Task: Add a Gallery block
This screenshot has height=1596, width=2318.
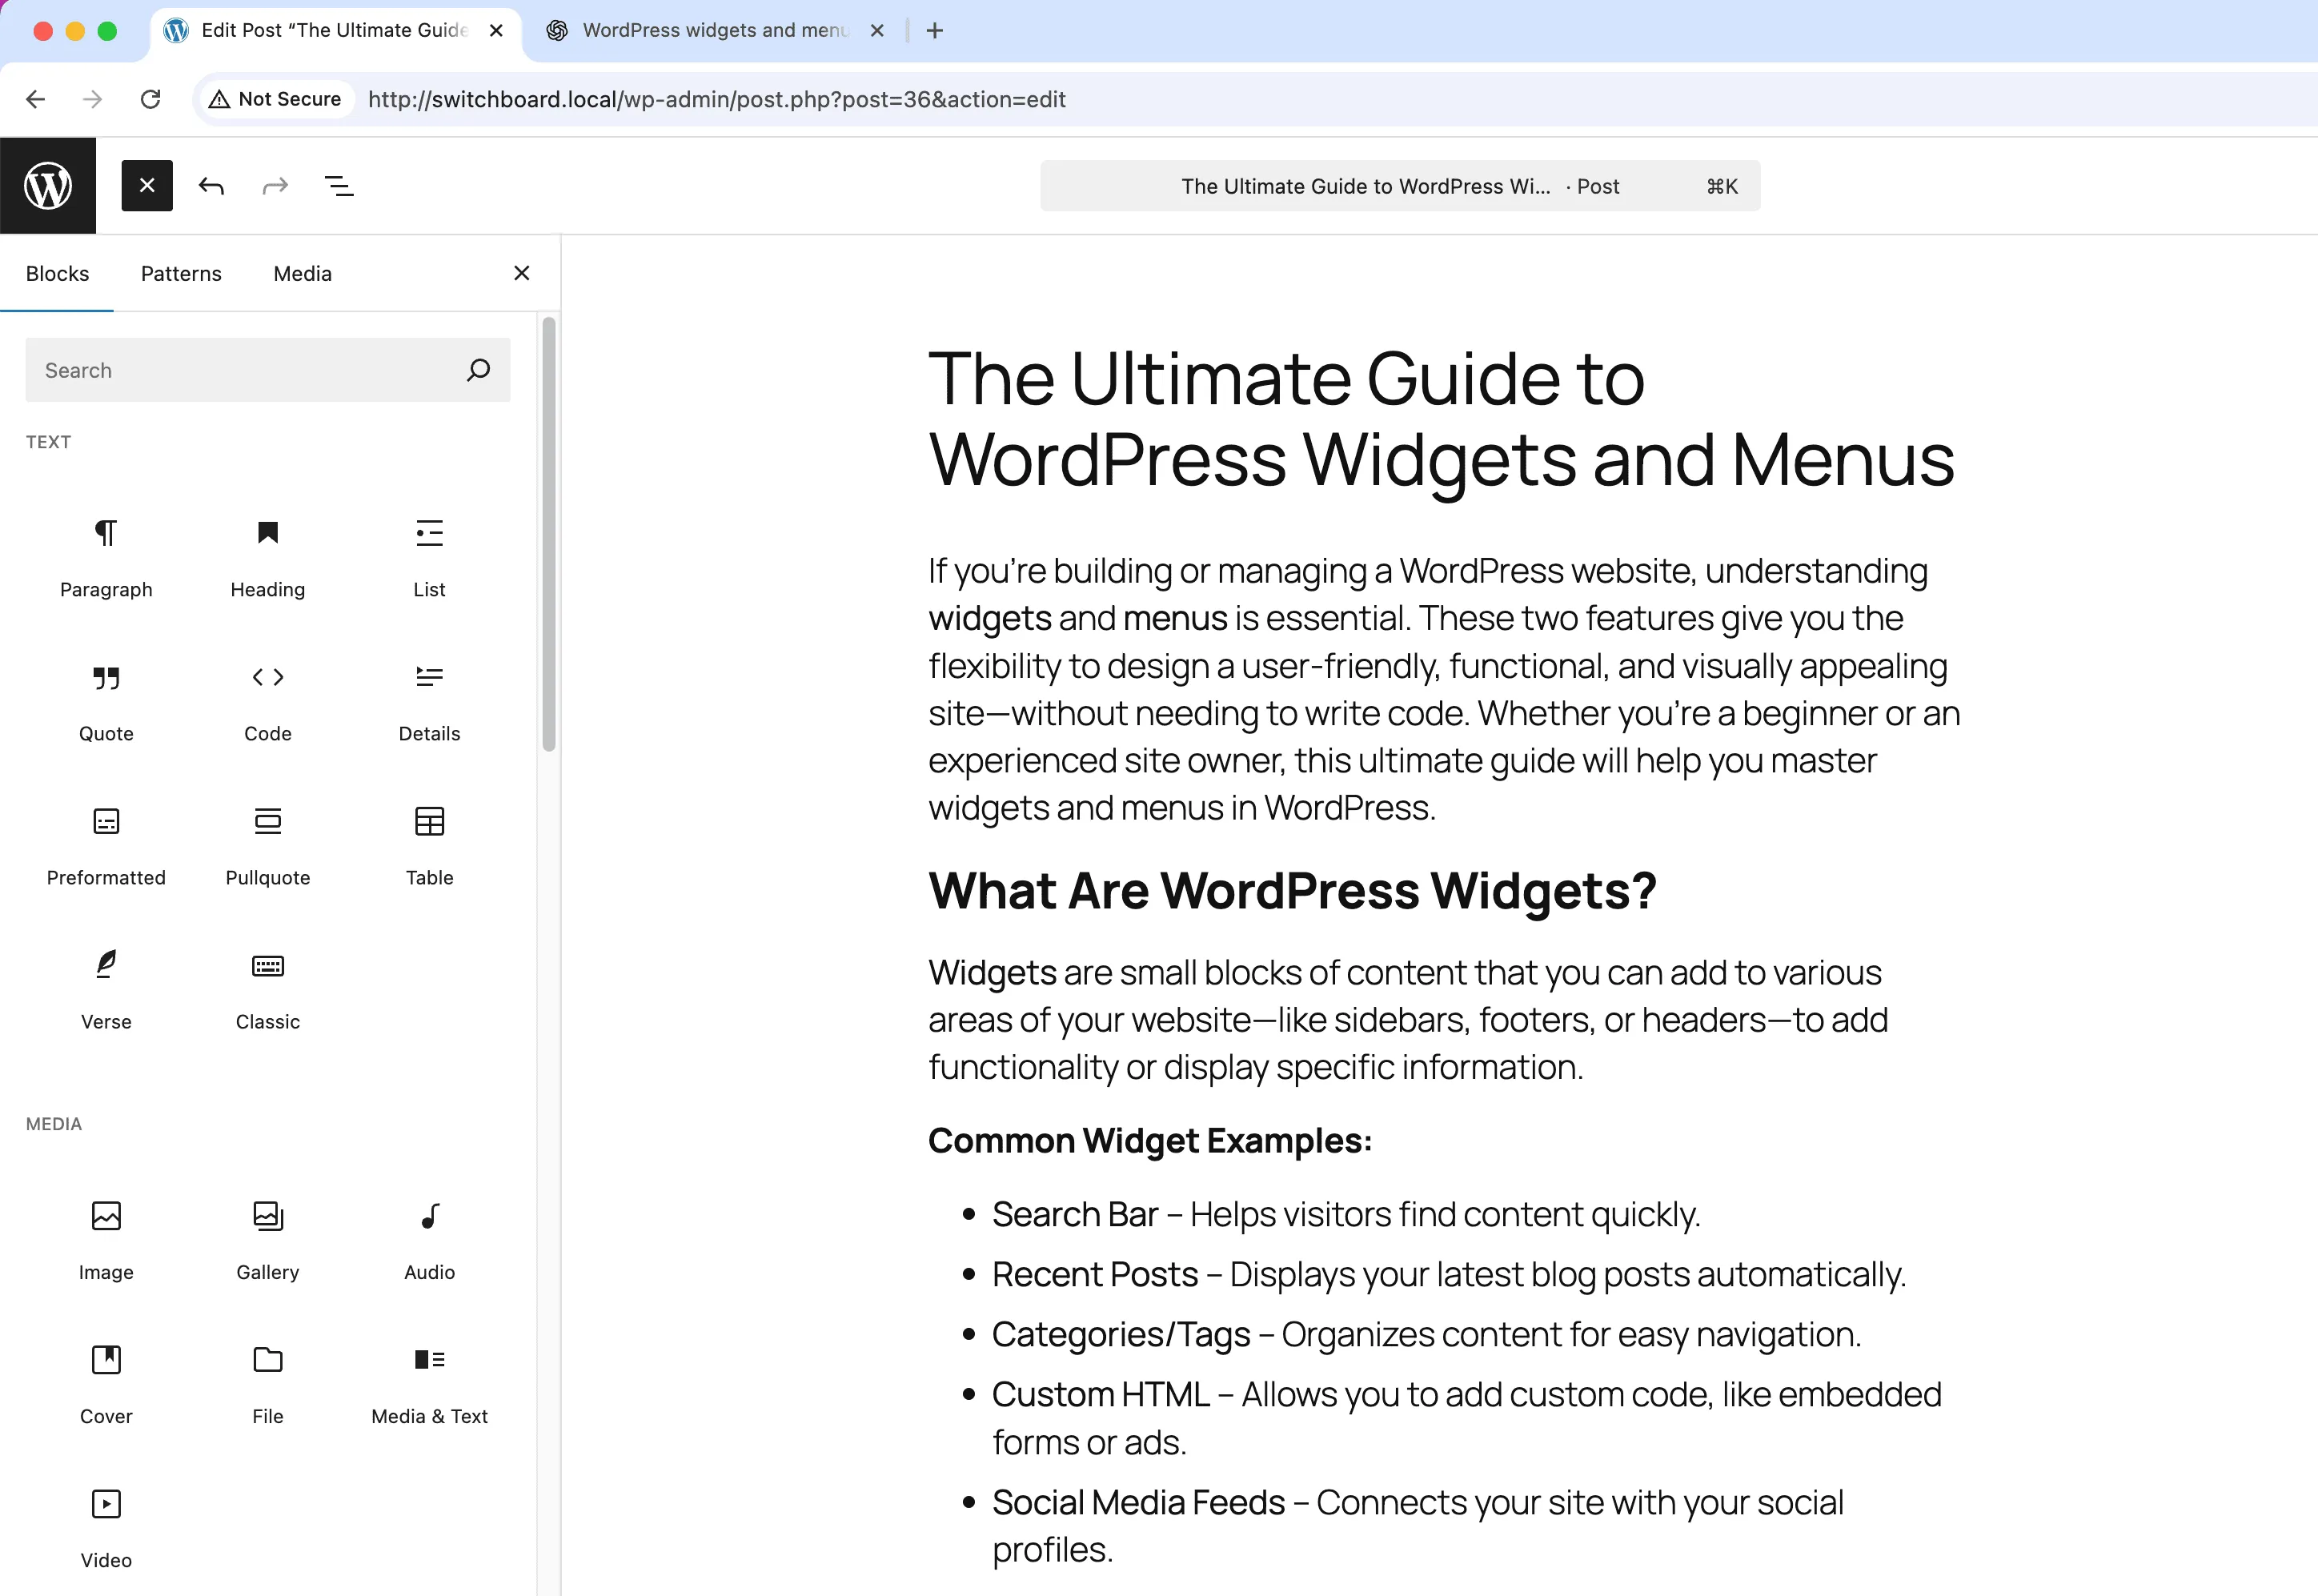Action: tap(267, 1239)
